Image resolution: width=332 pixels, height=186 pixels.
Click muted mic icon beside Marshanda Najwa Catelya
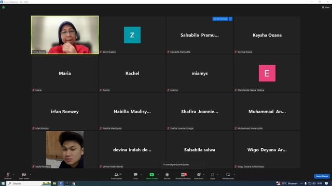(236, 90)
